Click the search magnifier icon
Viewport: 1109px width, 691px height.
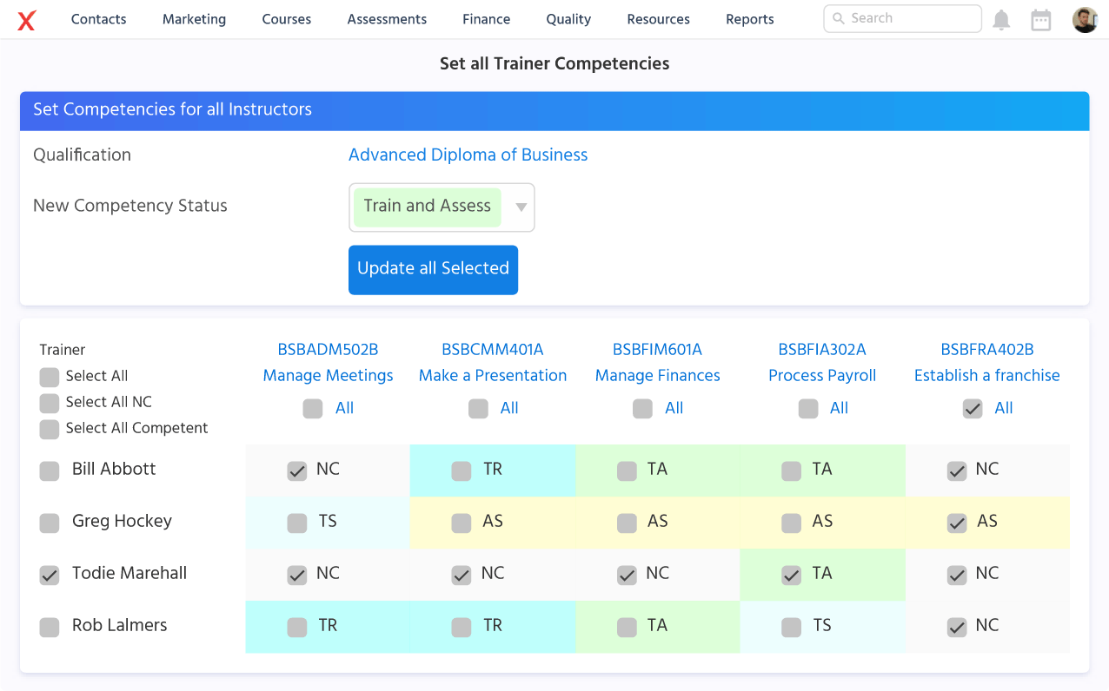(838, 18)
